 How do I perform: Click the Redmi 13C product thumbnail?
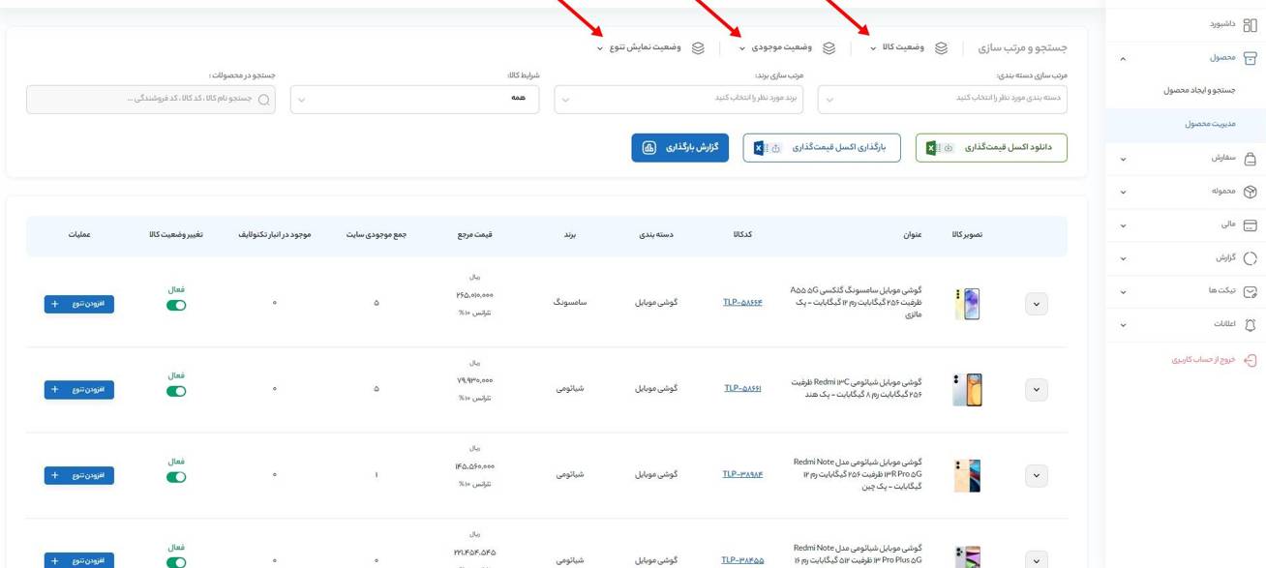[967, 390]
